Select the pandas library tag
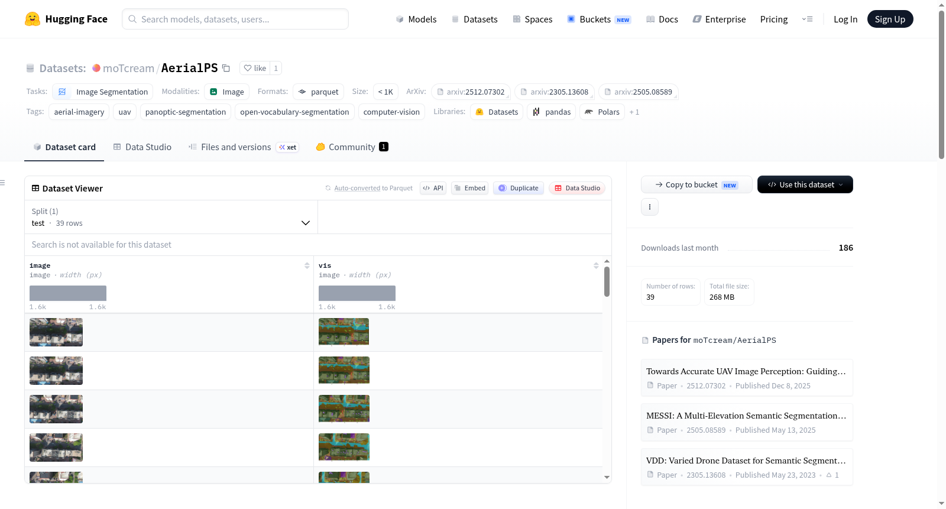The height and width of the screenshot is (509, 946). click(552, 112)
